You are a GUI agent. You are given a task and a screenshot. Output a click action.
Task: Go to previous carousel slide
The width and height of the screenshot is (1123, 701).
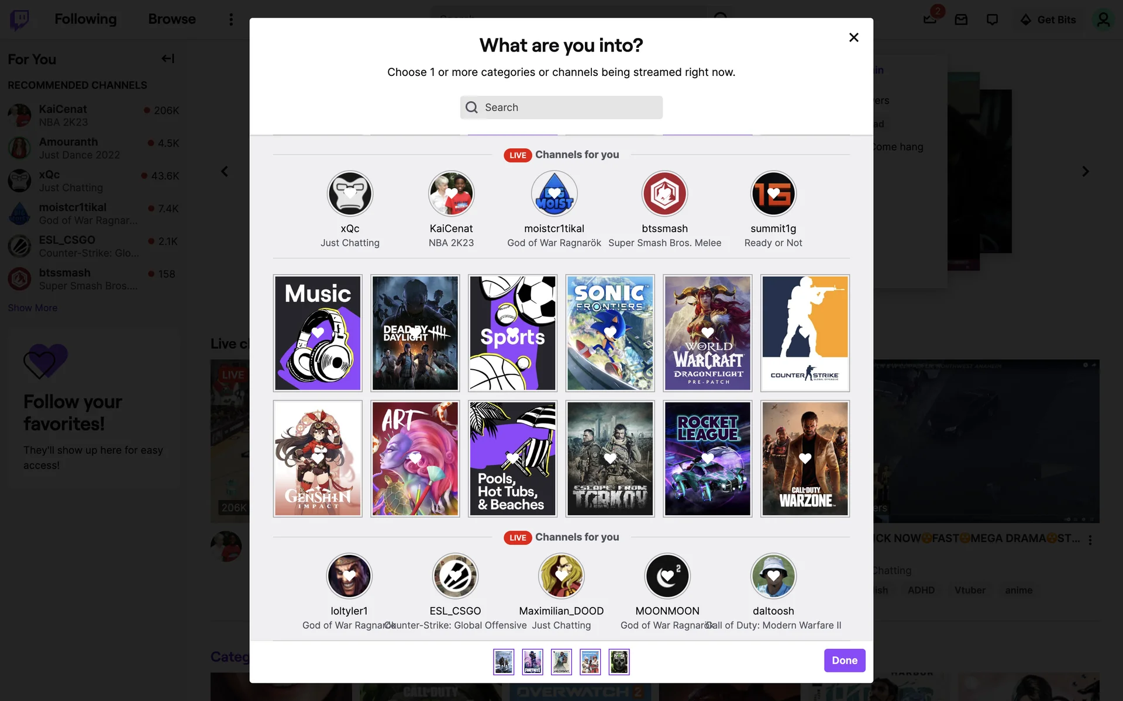coord(225,171)
